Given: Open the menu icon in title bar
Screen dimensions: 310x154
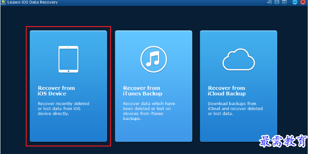Looking at the screenshot, I should point(284,2).
